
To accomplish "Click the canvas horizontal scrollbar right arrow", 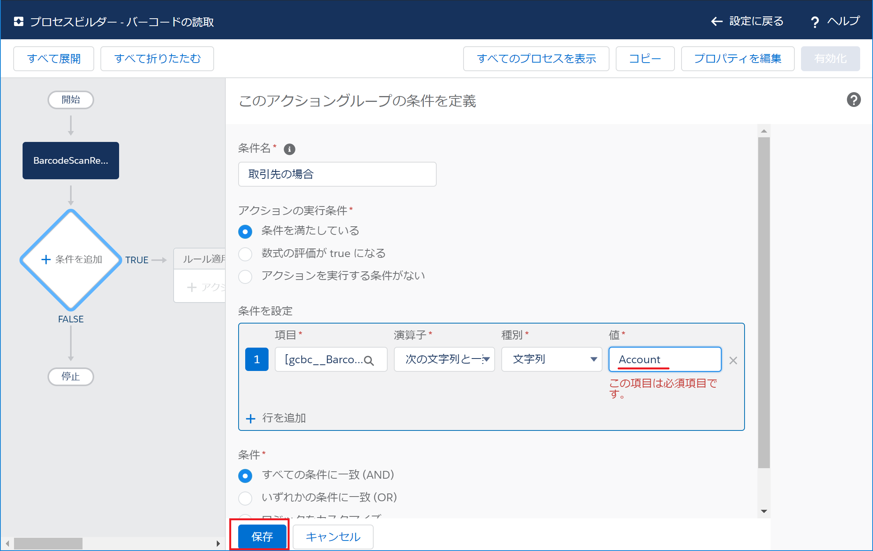I will click(218, 543).
